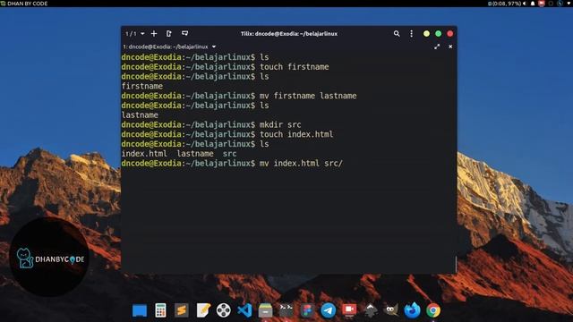The width and height of the screenshot is (573, 322).
Task: Click the 'firstname' output line
Action: (x=142, y=86)
